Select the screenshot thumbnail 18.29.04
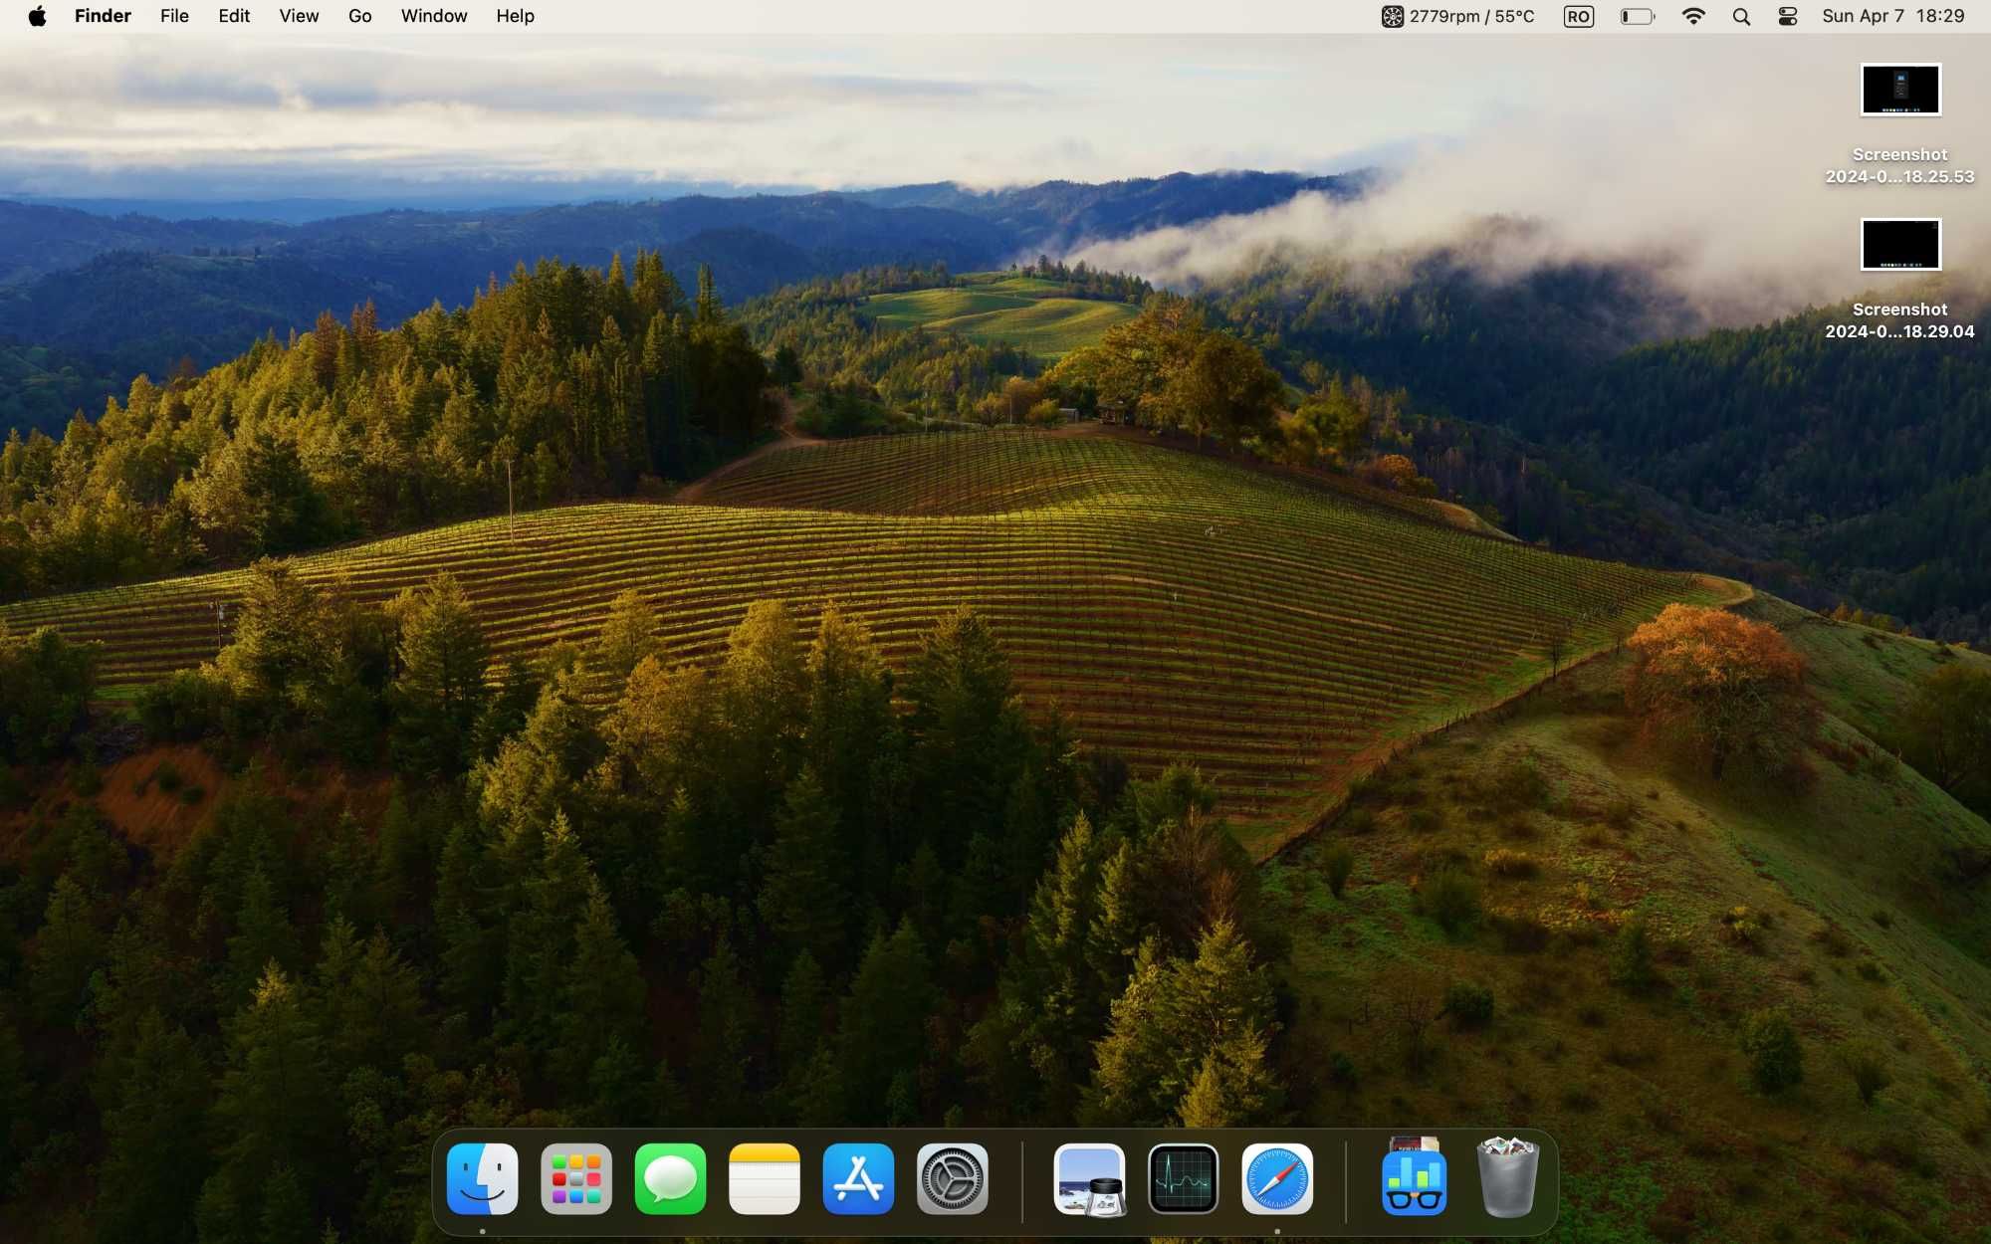 [x=1900, y=244]
